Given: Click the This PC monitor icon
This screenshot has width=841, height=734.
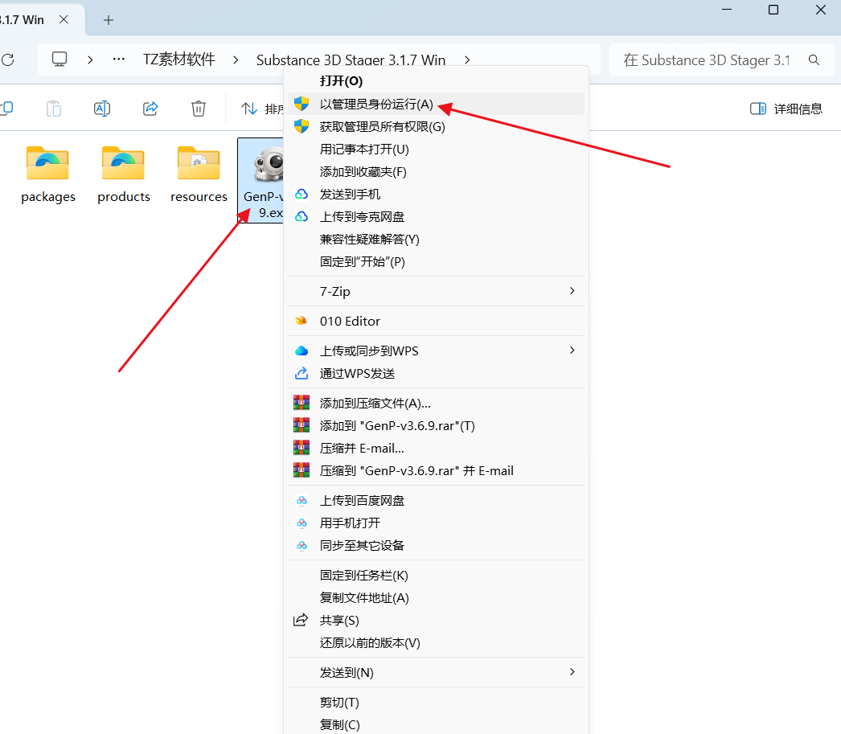Looking at the screenshot, I should point(59,59).
